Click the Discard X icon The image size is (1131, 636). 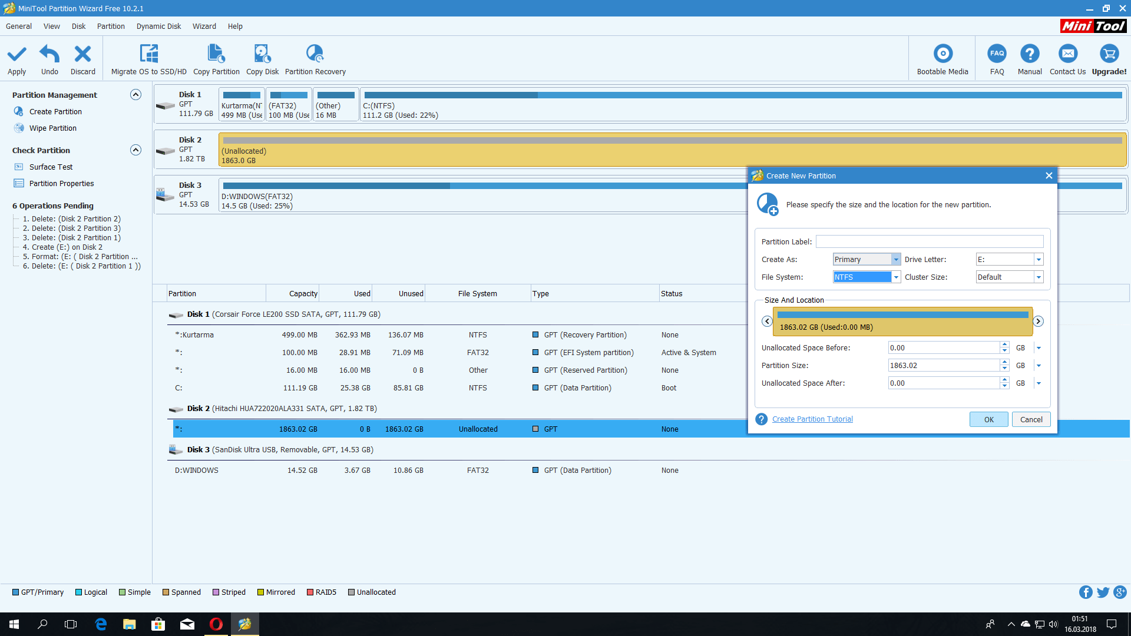click(82, 54)
